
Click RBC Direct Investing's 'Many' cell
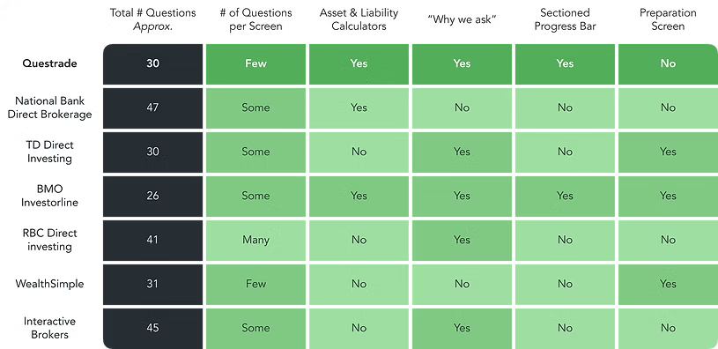[x=255, y=240]
